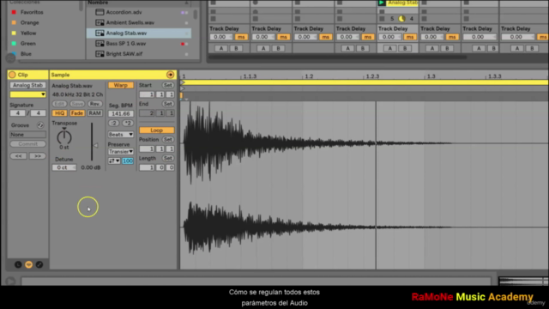The height and width of the screenshot is (309, 549).
Task: Click the Ambient Swells.wav file icon
Action: click(100, 23)
